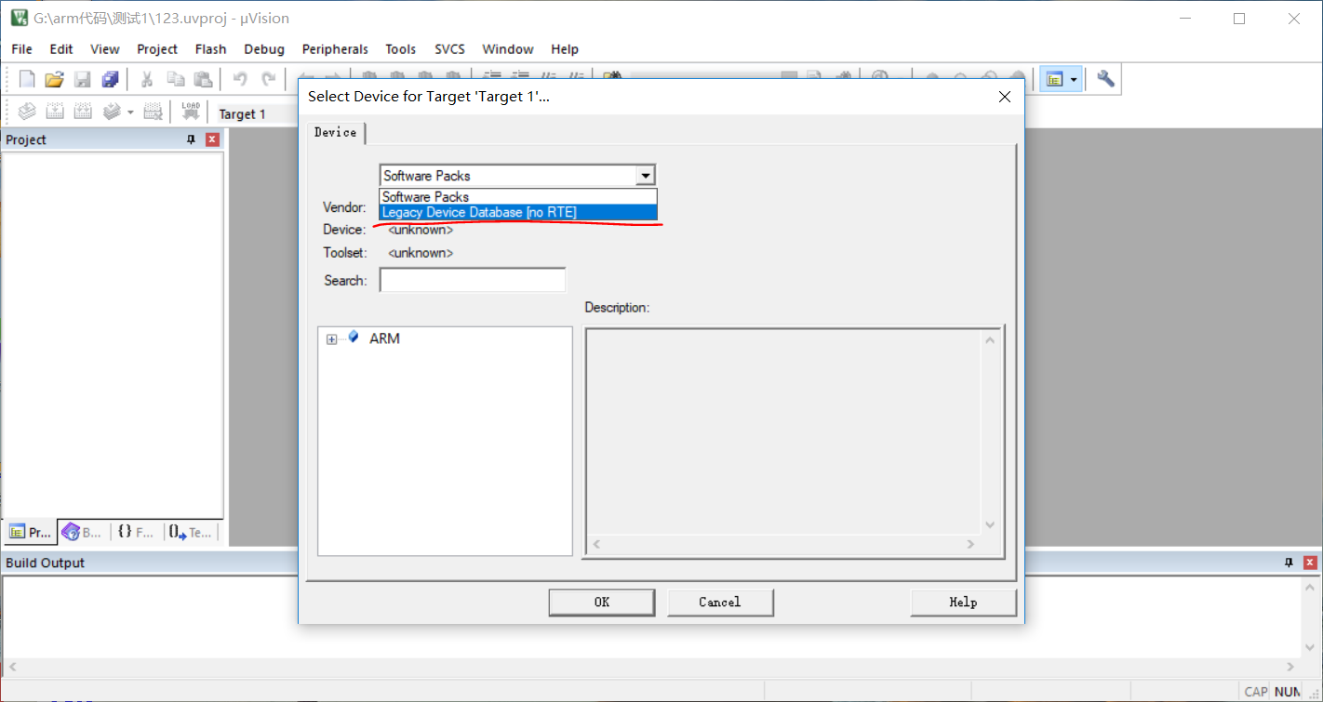The image size is (1323, 702).
Task: Open the Debug menu
Action: tap(264, 49)
